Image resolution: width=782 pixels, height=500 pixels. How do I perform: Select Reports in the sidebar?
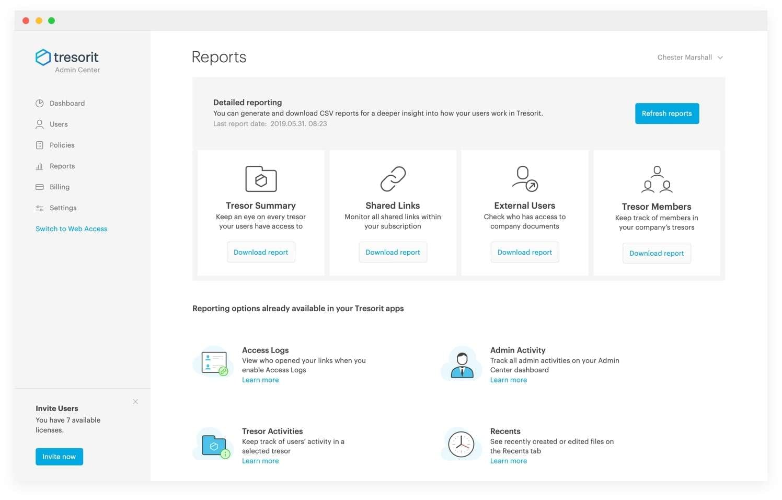tap(62, 166)
